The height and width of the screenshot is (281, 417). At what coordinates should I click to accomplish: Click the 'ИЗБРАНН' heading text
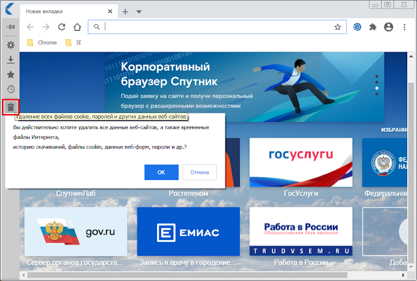click(x=394, y=130)
